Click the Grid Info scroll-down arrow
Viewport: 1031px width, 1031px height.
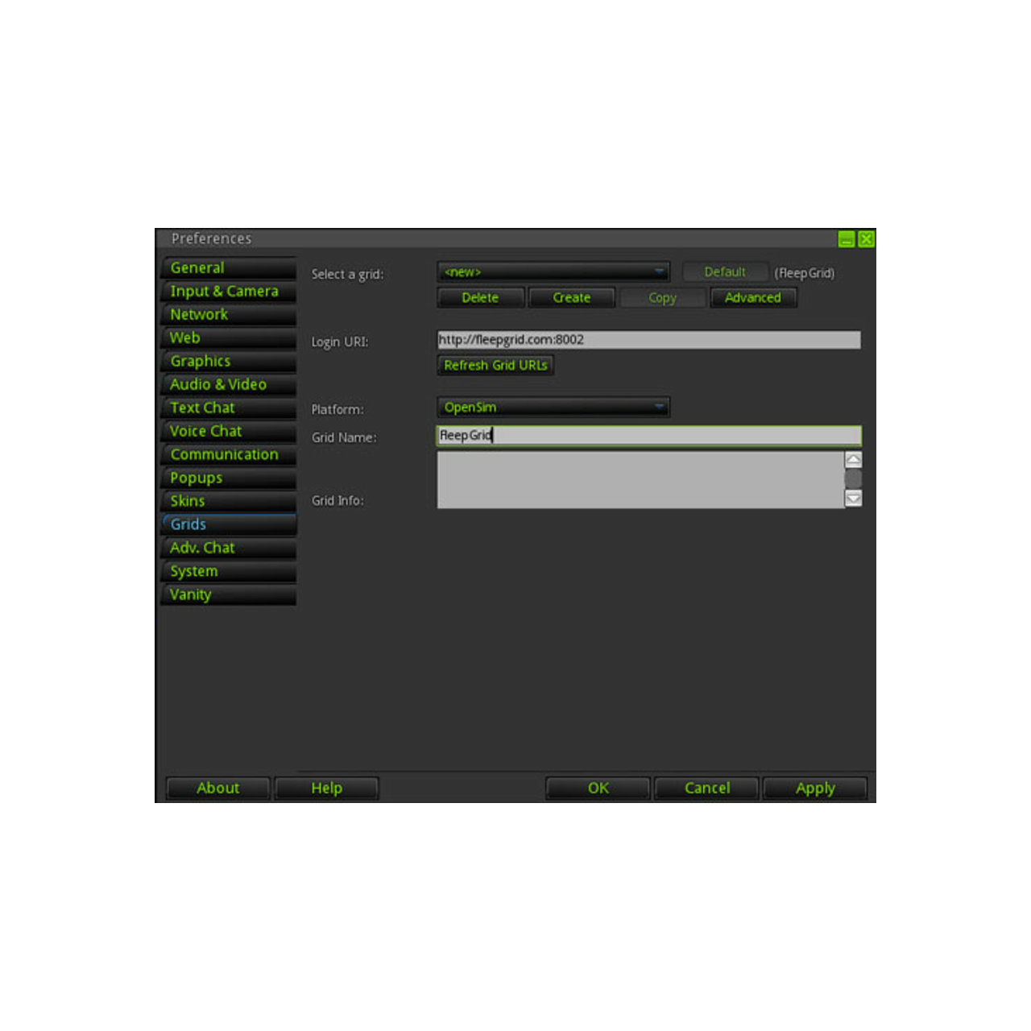(x=853, y=499)
